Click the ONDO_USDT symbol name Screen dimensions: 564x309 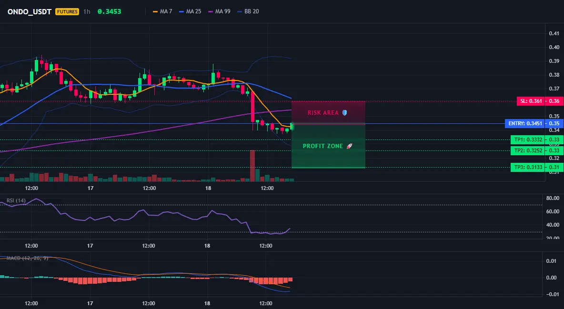pyautogui.click(x=30, y=11)
